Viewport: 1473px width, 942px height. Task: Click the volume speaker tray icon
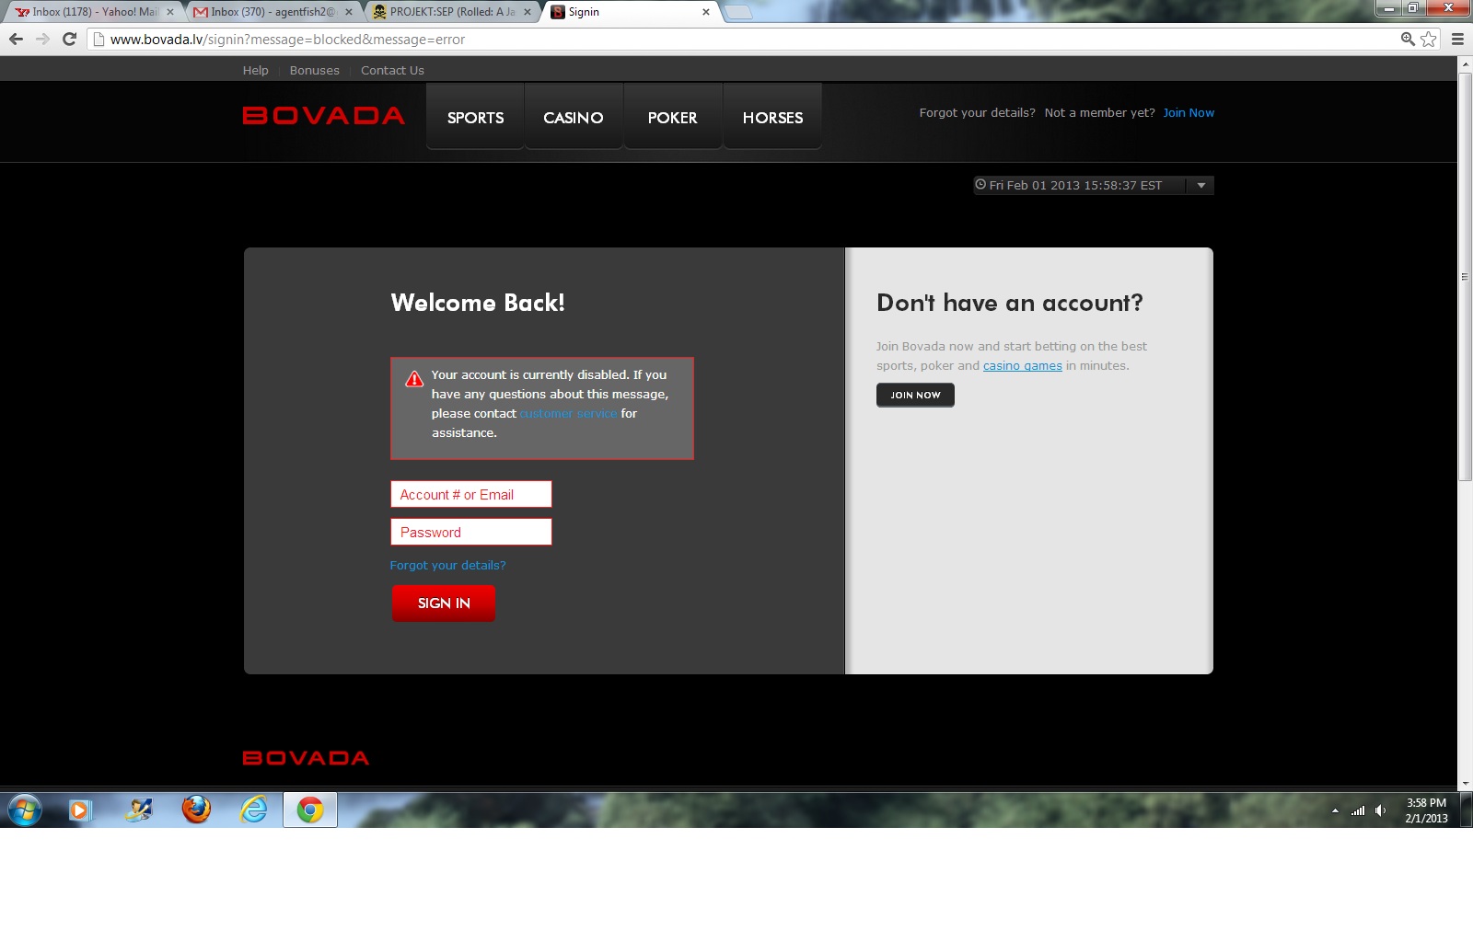pyautogui.click(x=1380, y=810)
